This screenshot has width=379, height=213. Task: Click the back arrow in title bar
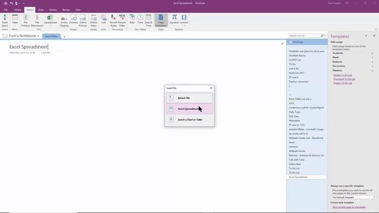click(5, 3)
